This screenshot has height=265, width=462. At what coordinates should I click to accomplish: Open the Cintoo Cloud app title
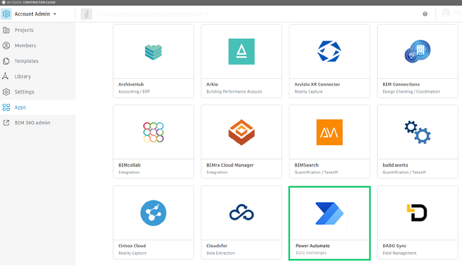point(132,245)
